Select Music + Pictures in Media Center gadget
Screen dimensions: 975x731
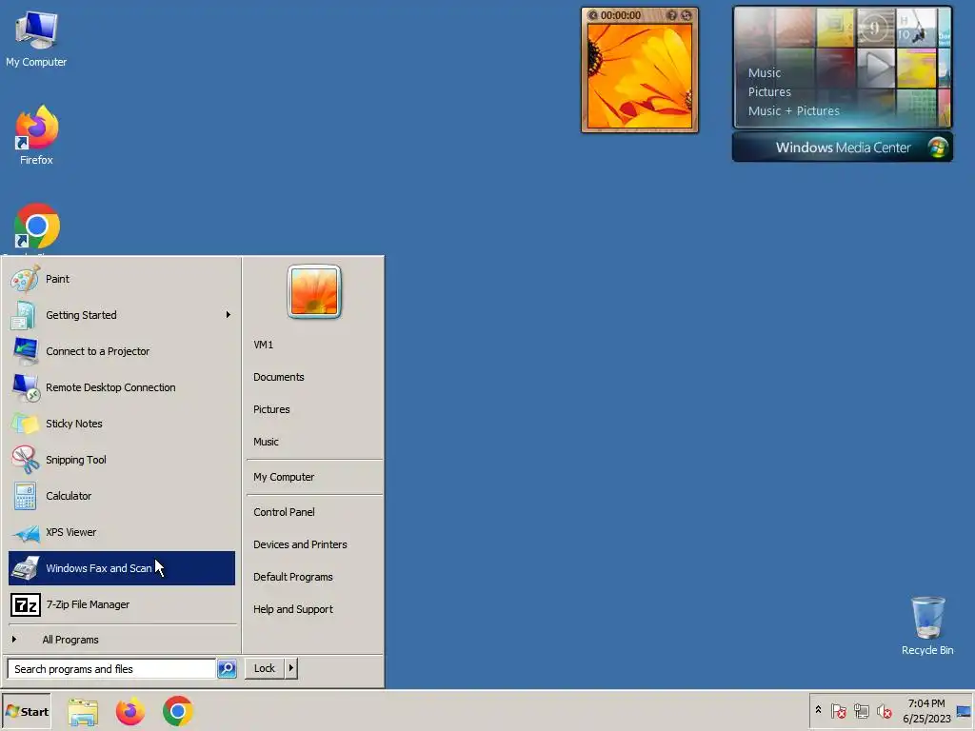click(793, 111)
